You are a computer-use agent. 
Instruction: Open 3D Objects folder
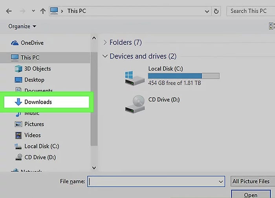[38, 69]
